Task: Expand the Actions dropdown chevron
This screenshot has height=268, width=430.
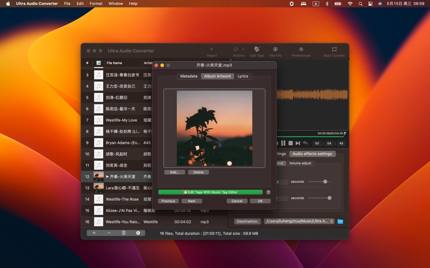Action: coord(243,49)
